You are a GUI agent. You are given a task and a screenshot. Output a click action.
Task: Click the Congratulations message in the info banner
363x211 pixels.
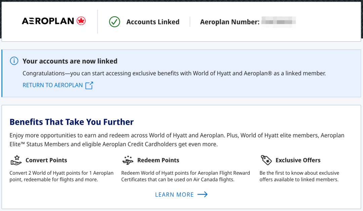[x=174, y=73]
